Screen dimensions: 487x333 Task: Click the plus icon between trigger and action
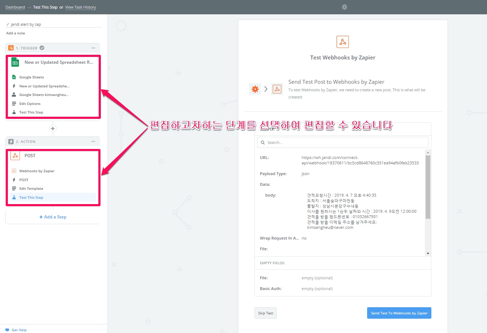53,129
